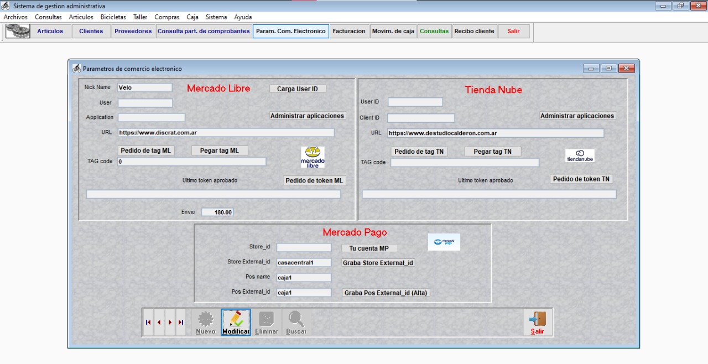This screenshot has width=708, height=364.
Task: Click the Application input field
Action: (x=152, y=117)
